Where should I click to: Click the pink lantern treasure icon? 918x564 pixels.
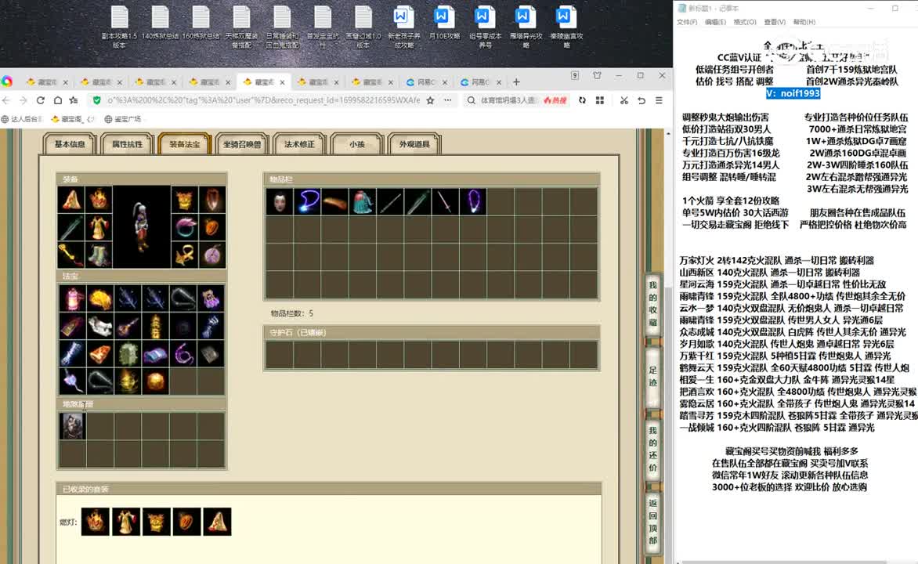73,298
